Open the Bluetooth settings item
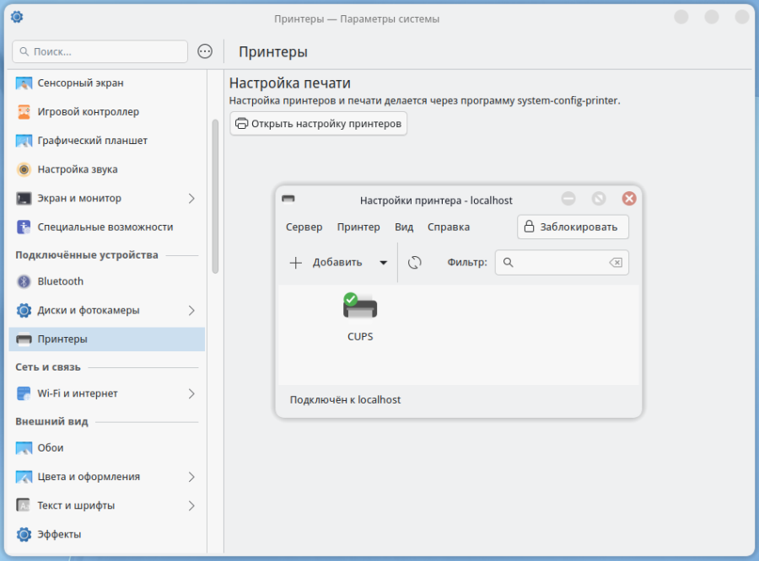The height and width of the screenshot is (561, 759). [107, 281]
